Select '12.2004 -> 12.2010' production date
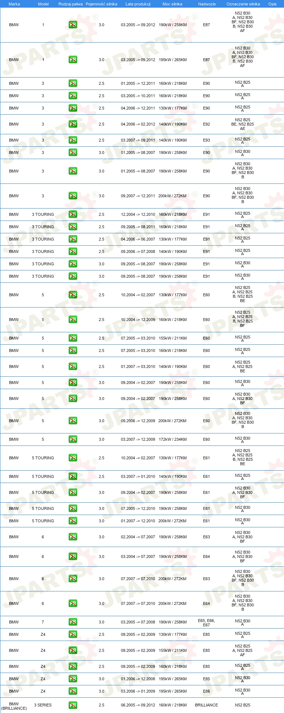 (138, 214)
